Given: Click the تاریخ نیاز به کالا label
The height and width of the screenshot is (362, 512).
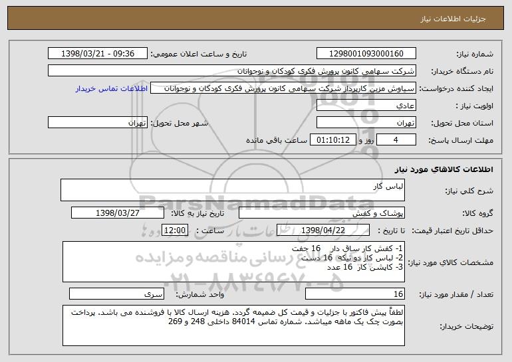Looking at the screenshot, I should click(197, 213).
